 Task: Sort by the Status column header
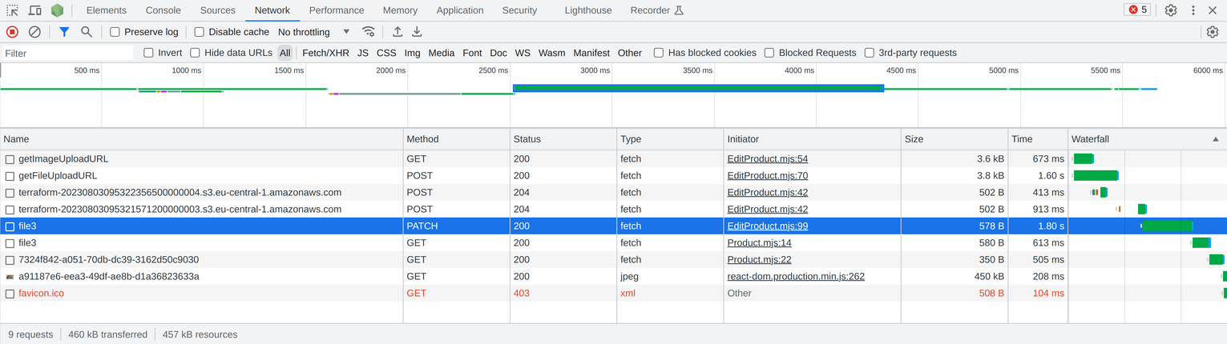pos(563,139)
